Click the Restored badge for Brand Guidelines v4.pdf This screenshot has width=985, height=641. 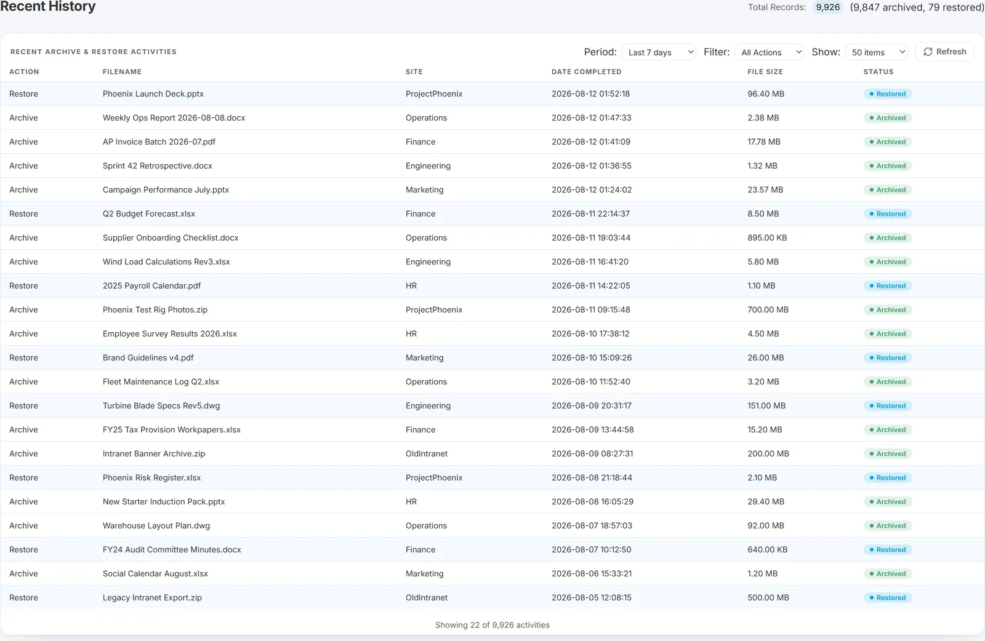[887, 358]
